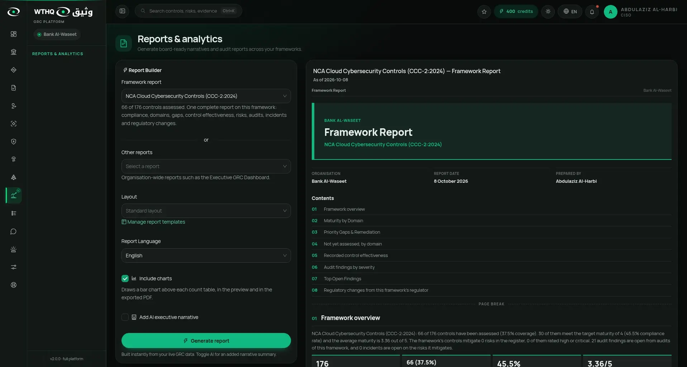Open the task list icon in sidebar
The image size is (687, 367).
click(x=14, y=213)
